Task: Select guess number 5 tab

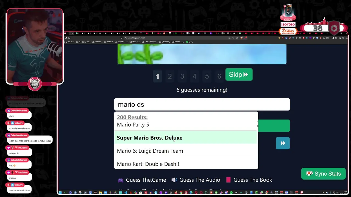Action: pyautogui.click(x=207, y=76)
